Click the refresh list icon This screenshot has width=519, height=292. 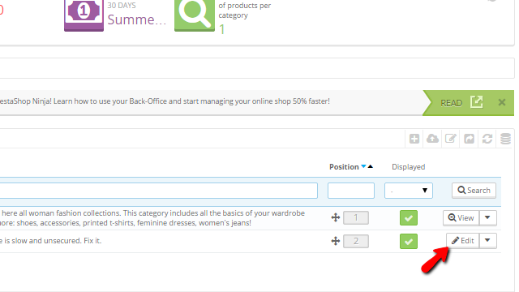click(x=487, y=139)
